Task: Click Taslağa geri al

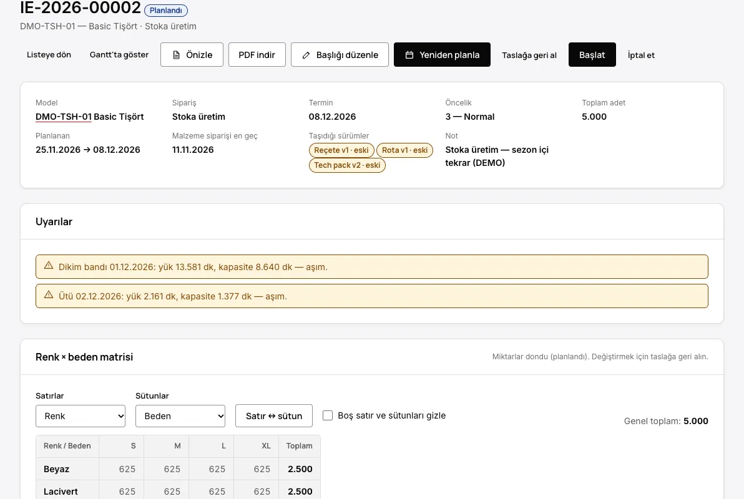Action: pos(529,55)
